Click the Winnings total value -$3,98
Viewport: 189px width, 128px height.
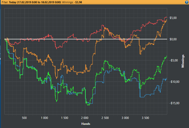coord(78,2)
